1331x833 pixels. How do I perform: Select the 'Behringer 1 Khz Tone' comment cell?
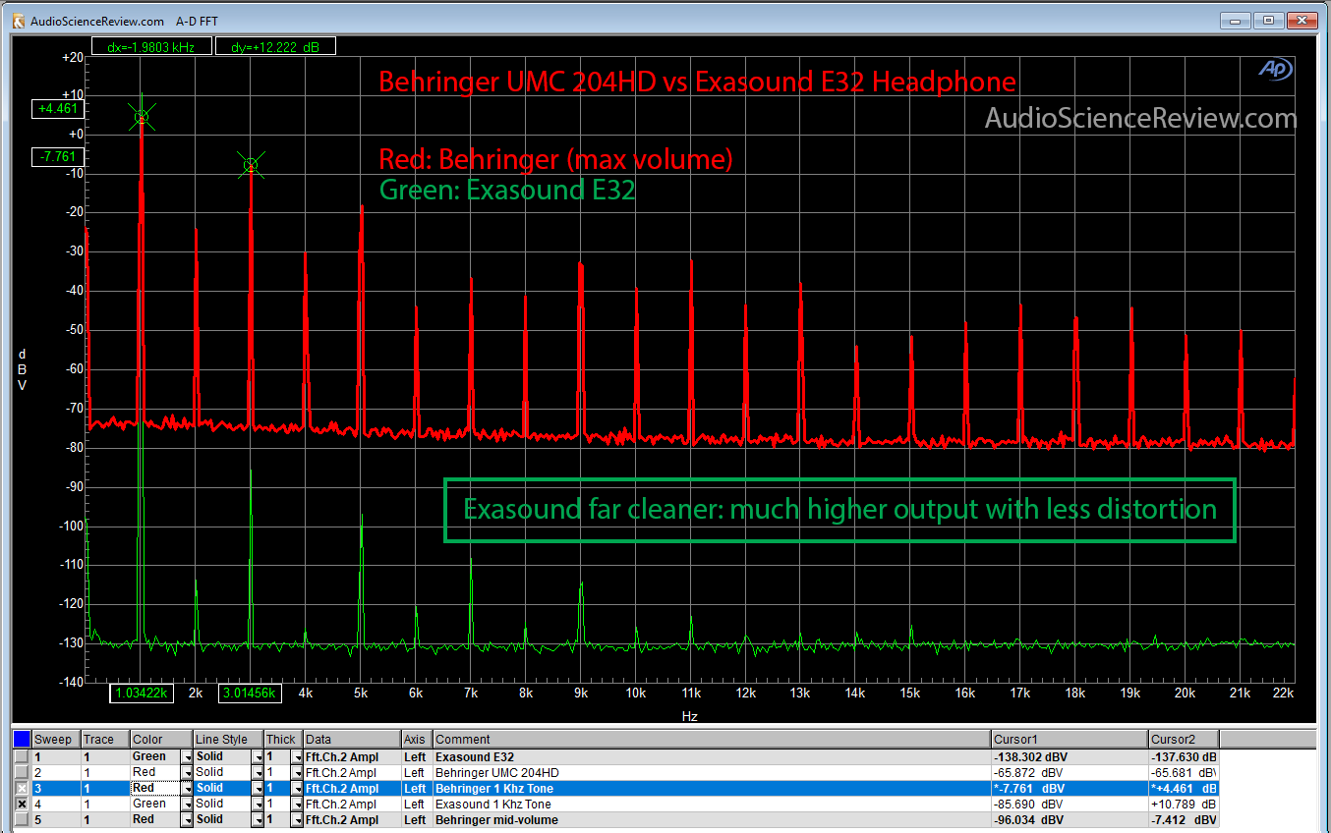pos(712,789)
